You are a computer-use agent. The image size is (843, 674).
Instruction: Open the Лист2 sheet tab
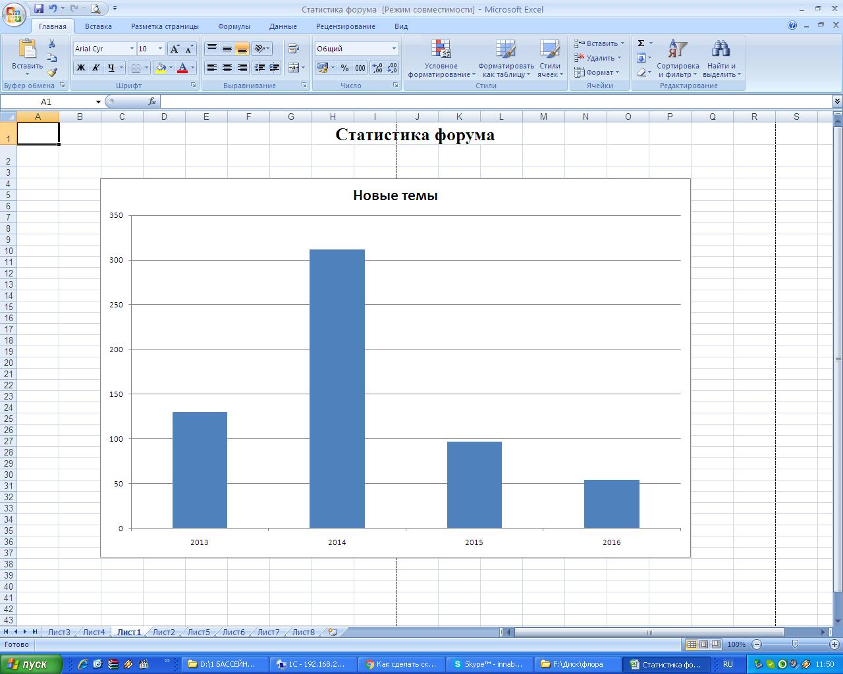click(x=163, y=632)
